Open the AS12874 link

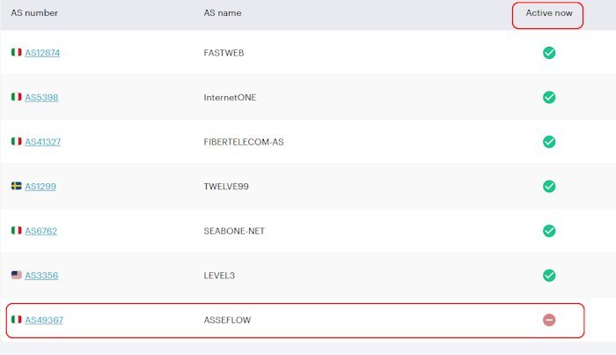click(x=42, y=53)
